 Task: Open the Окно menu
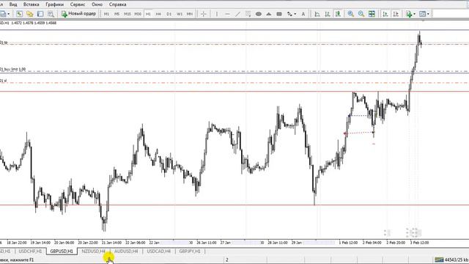point(97,4)
